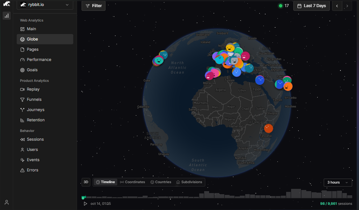Open the Last 7 Days date picker
Screen dimensions: 359x210
coord(311,6)
